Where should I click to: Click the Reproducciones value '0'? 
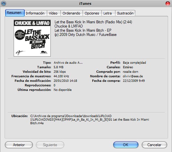coord(55,85)
